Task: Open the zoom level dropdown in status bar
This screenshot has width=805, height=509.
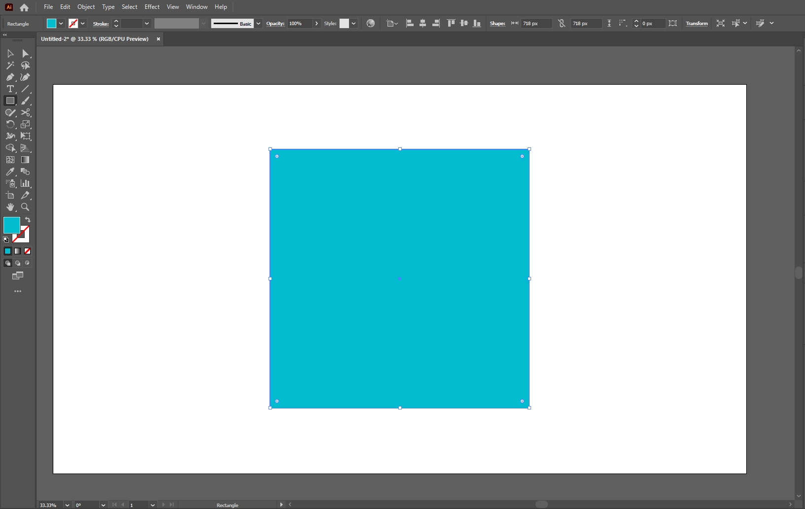Action: [67, 505]
